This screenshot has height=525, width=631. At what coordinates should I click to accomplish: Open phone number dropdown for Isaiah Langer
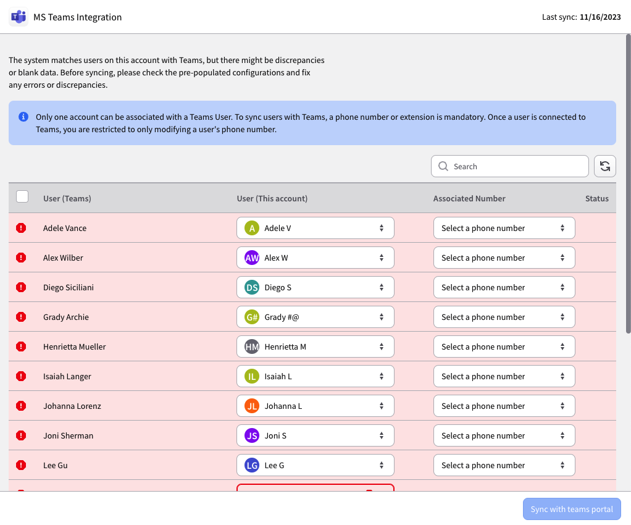[504, 376]
